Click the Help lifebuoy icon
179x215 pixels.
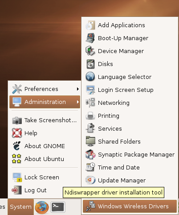coord(17,133)
